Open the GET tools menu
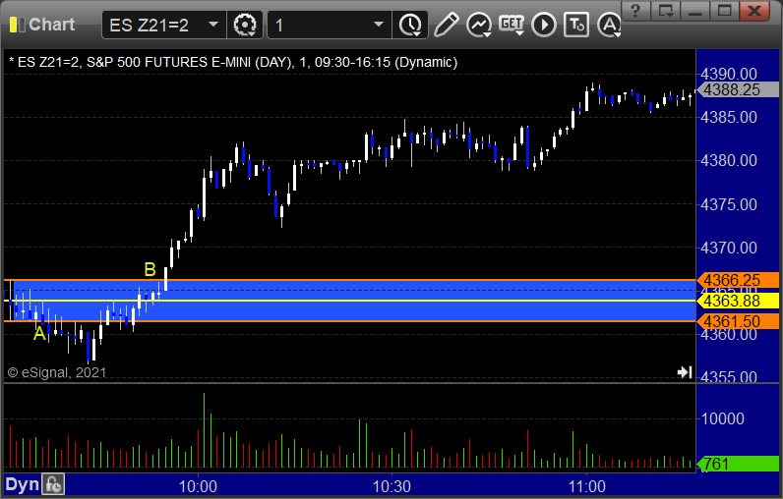Image resolution: width=783 pixels, height=499 pixels. coord(512,25)
